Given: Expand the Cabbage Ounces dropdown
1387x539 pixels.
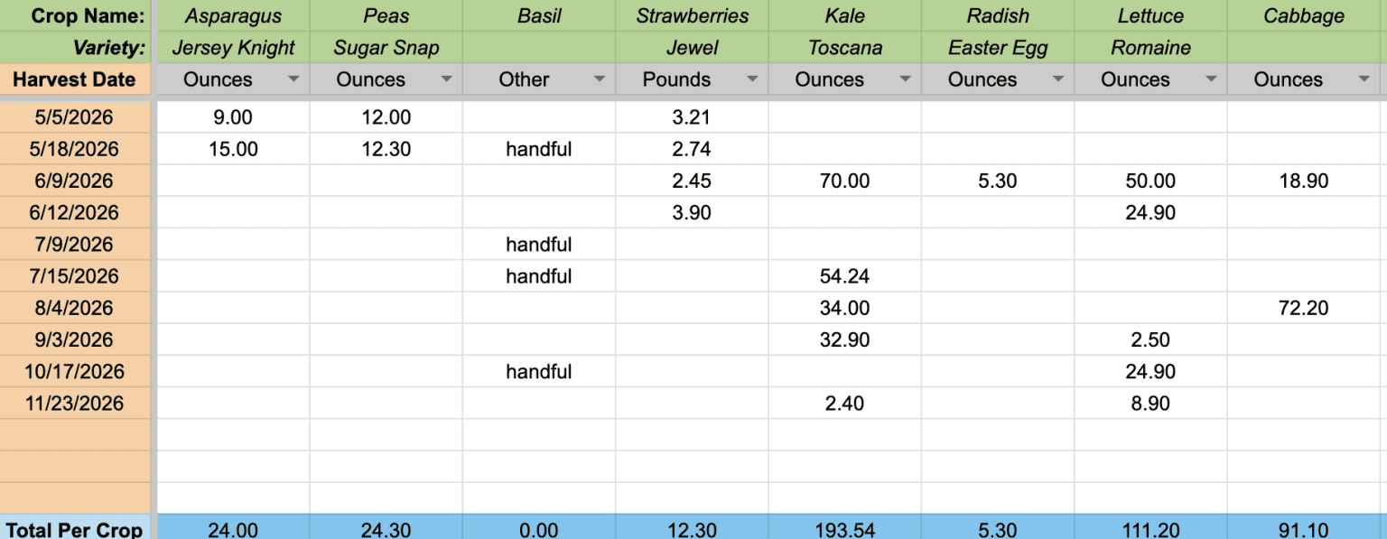Looking at the screenshot, I should click(1364, 79).
